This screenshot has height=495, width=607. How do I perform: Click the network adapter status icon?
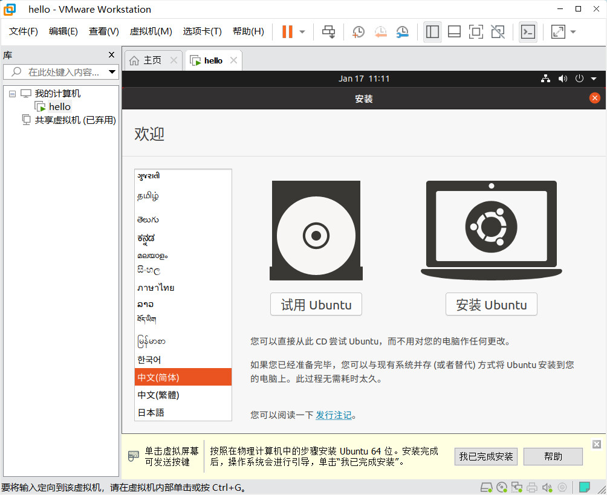(x=517, y=487)
